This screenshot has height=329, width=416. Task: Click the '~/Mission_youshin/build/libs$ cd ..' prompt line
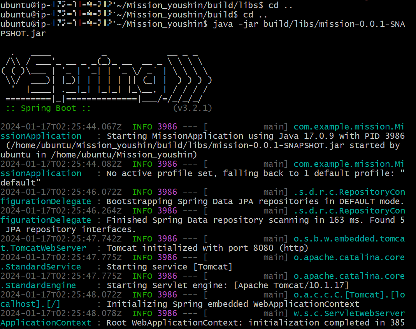pyautogui.click(x=204, y=5)
